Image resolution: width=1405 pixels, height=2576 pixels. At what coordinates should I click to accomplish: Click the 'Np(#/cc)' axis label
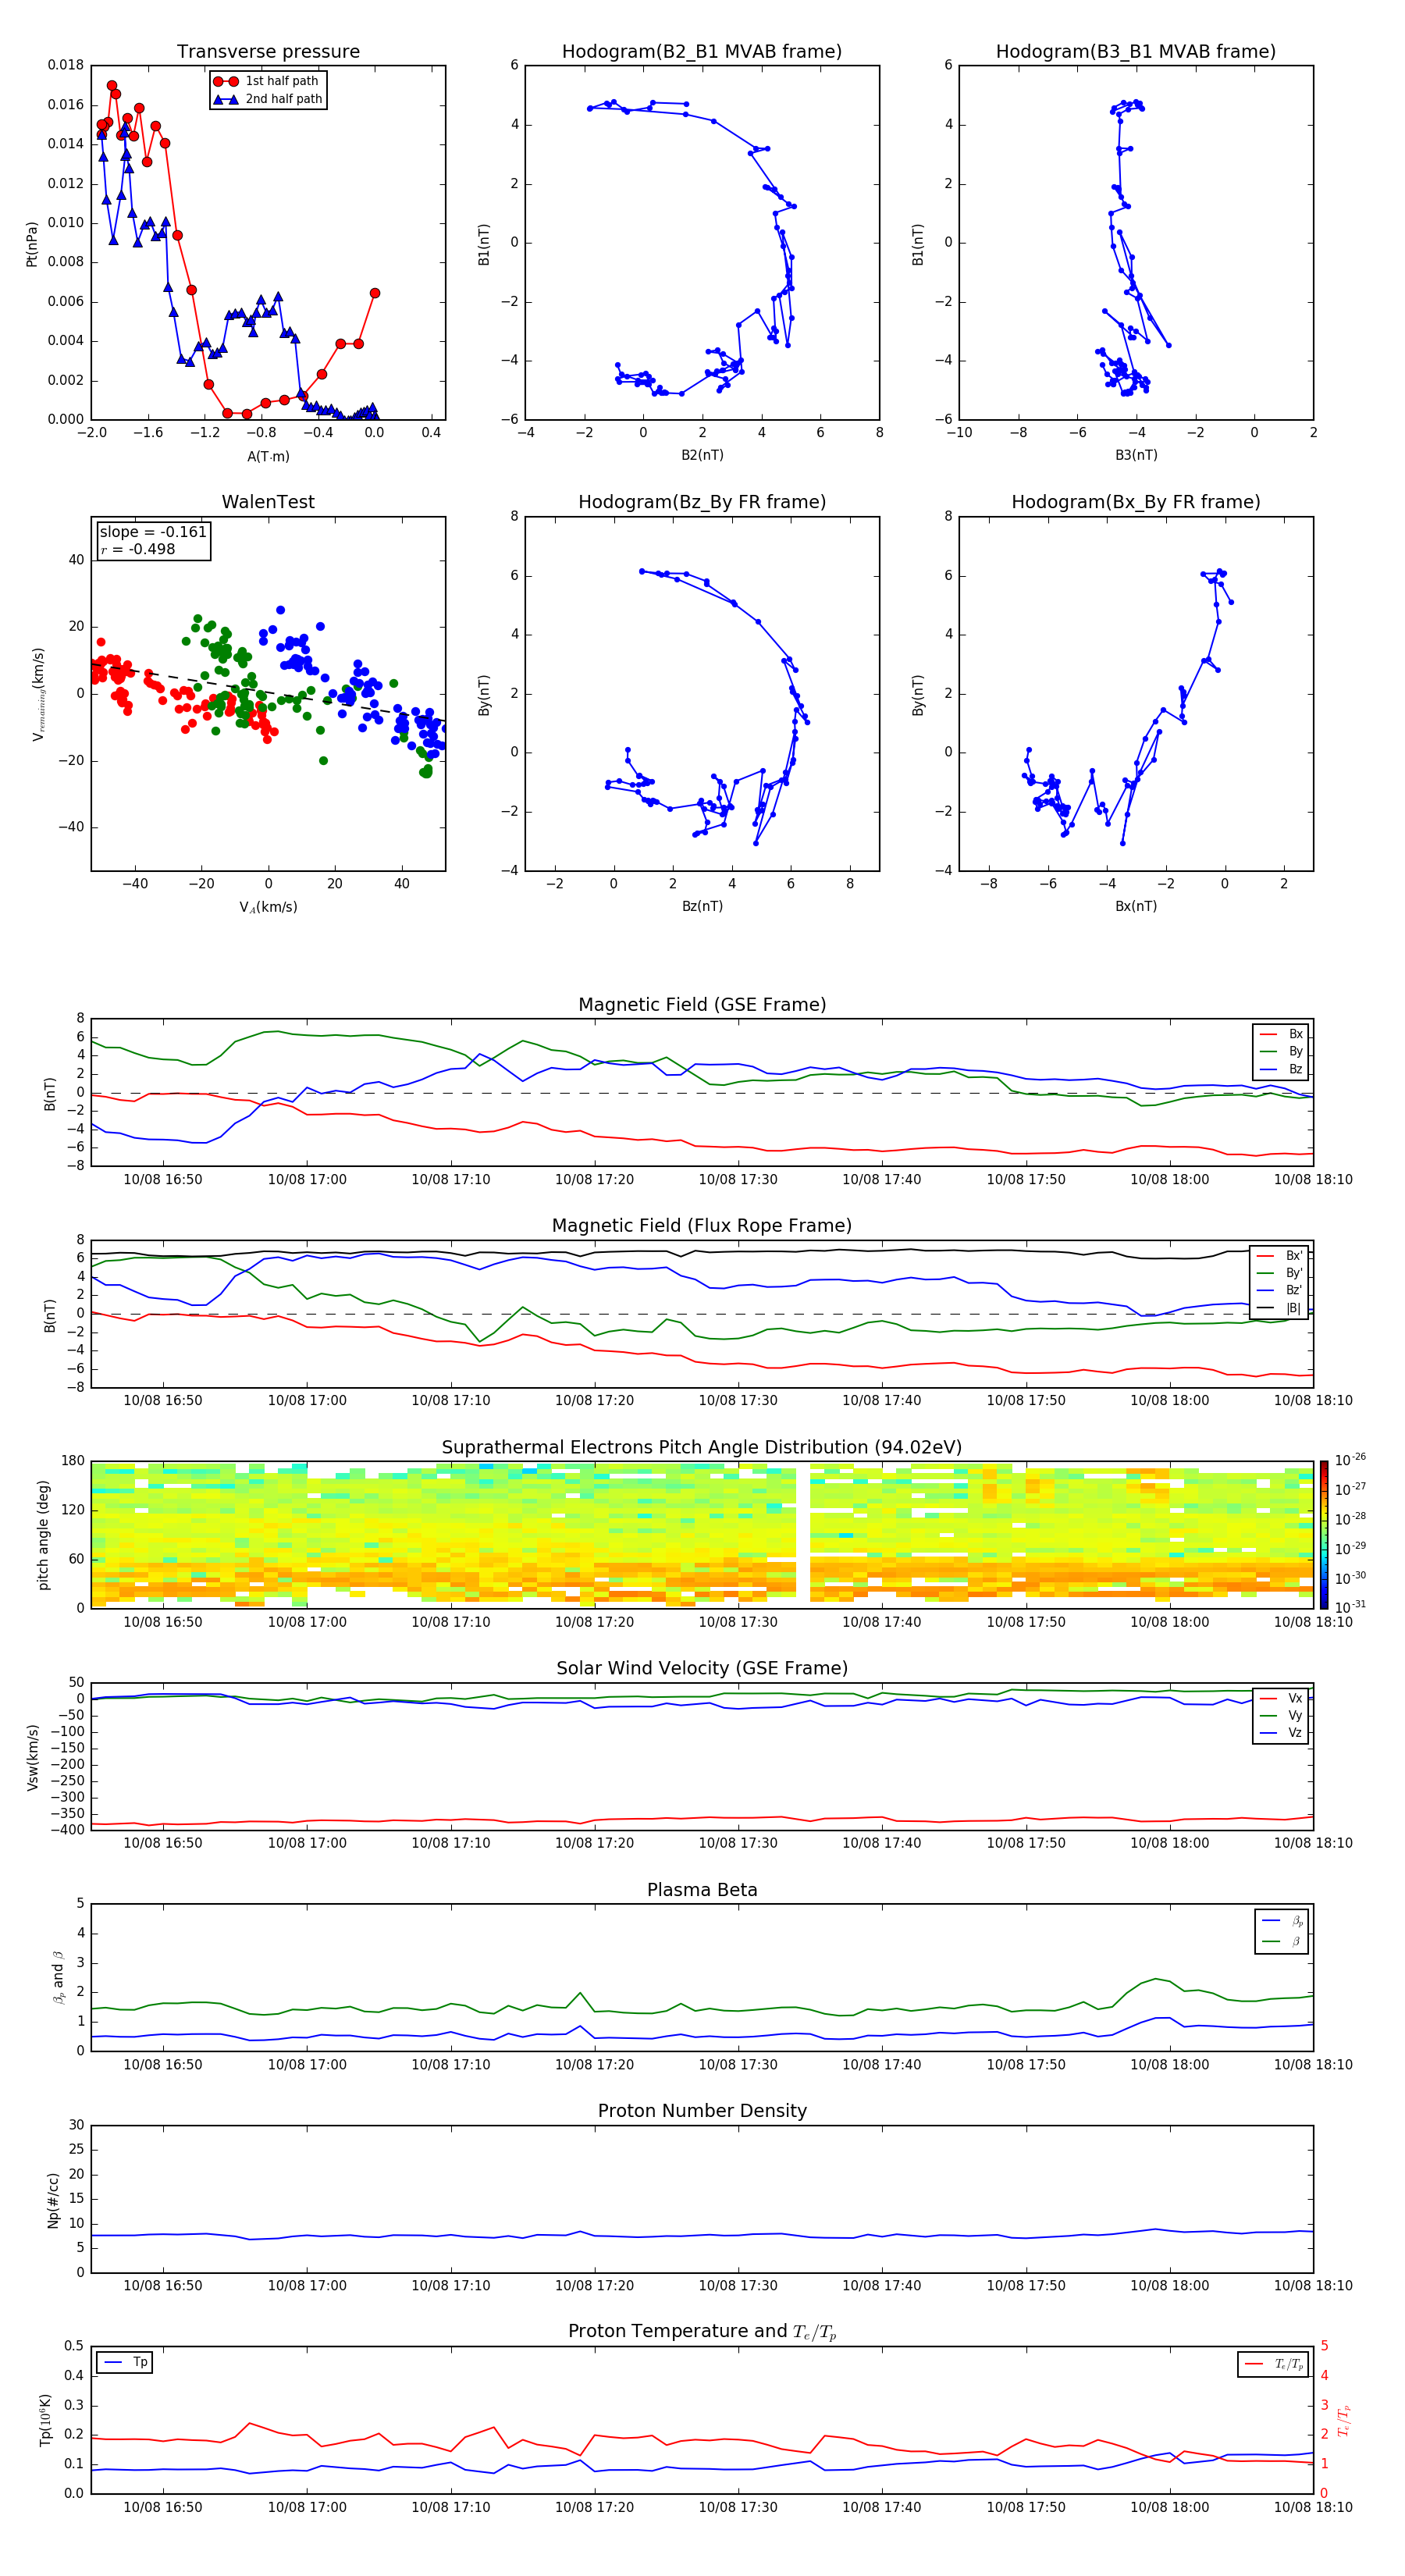53,2200
